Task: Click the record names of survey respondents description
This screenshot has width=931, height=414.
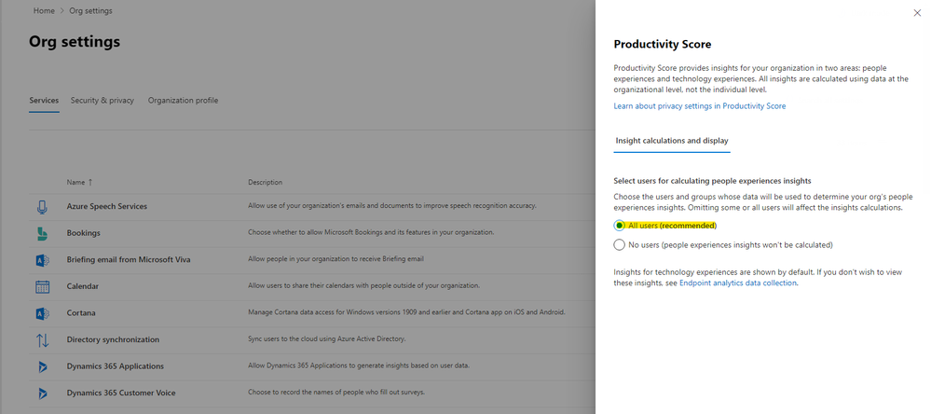Action: (x=336, y=393)
